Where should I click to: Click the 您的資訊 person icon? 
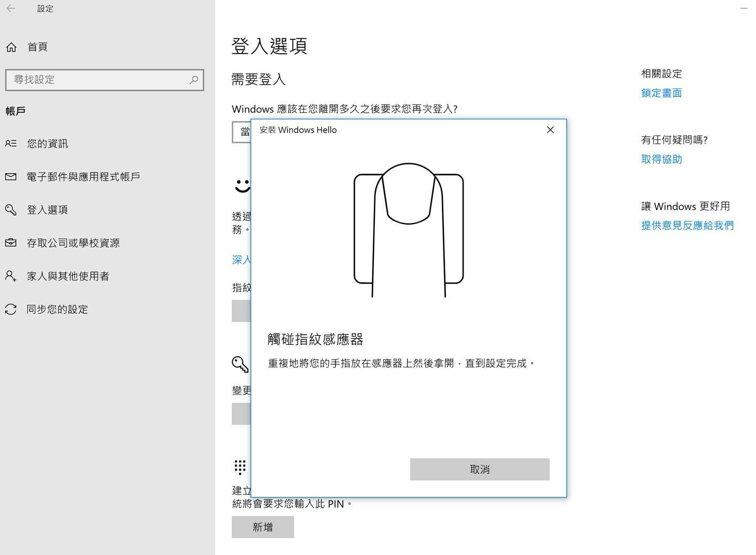pyautogui.click(x=11, y=143)
